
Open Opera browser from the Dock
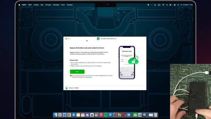(x=124, y=115)
